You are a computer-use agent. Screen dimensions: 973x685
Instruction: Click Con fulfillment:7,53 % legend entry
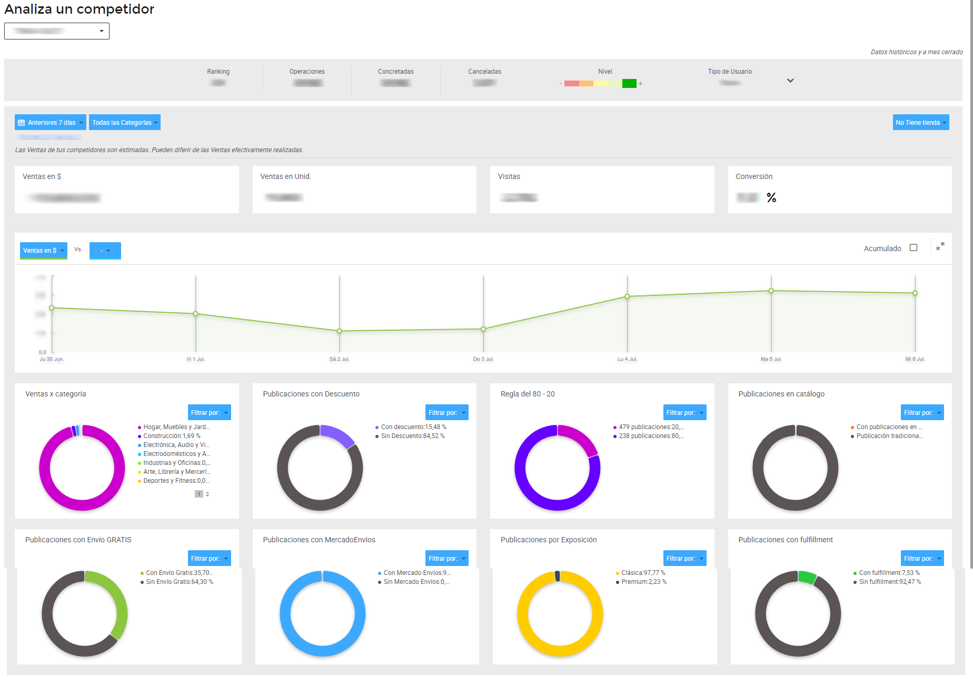pos(887,573)
